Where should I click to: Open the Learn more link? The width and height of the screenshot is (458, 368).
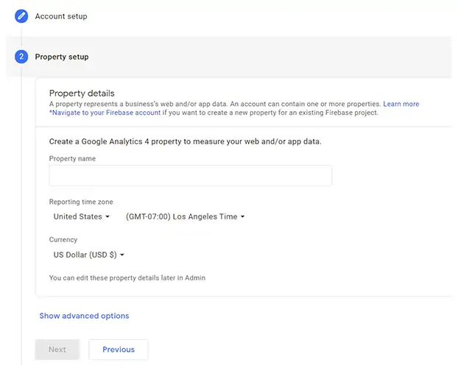401,104
